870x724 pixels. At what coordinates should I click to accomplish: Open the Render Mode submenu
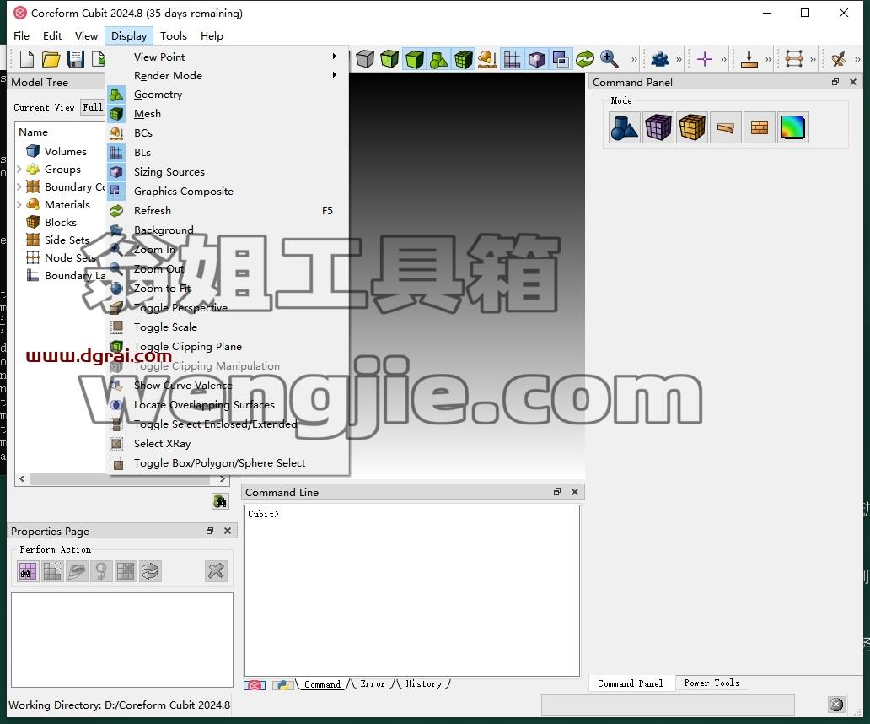(227, 75)
